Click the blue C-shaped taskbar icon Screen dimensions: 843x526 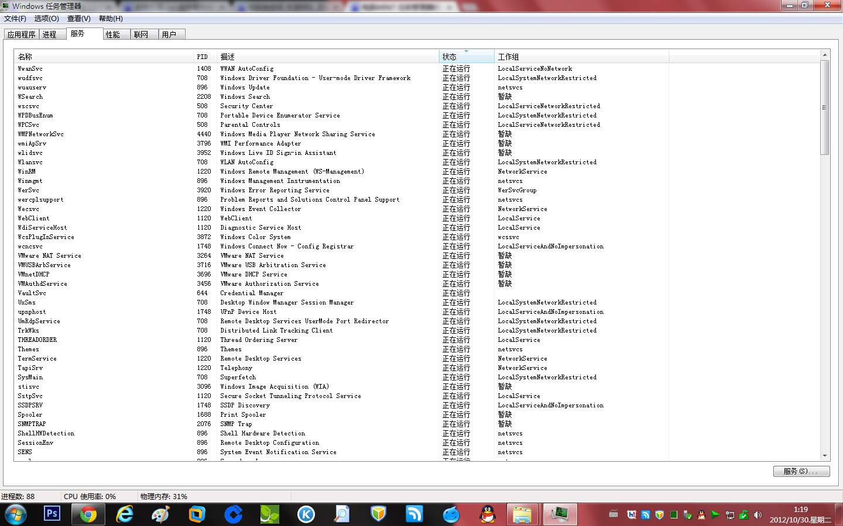[x=233, y=514]
